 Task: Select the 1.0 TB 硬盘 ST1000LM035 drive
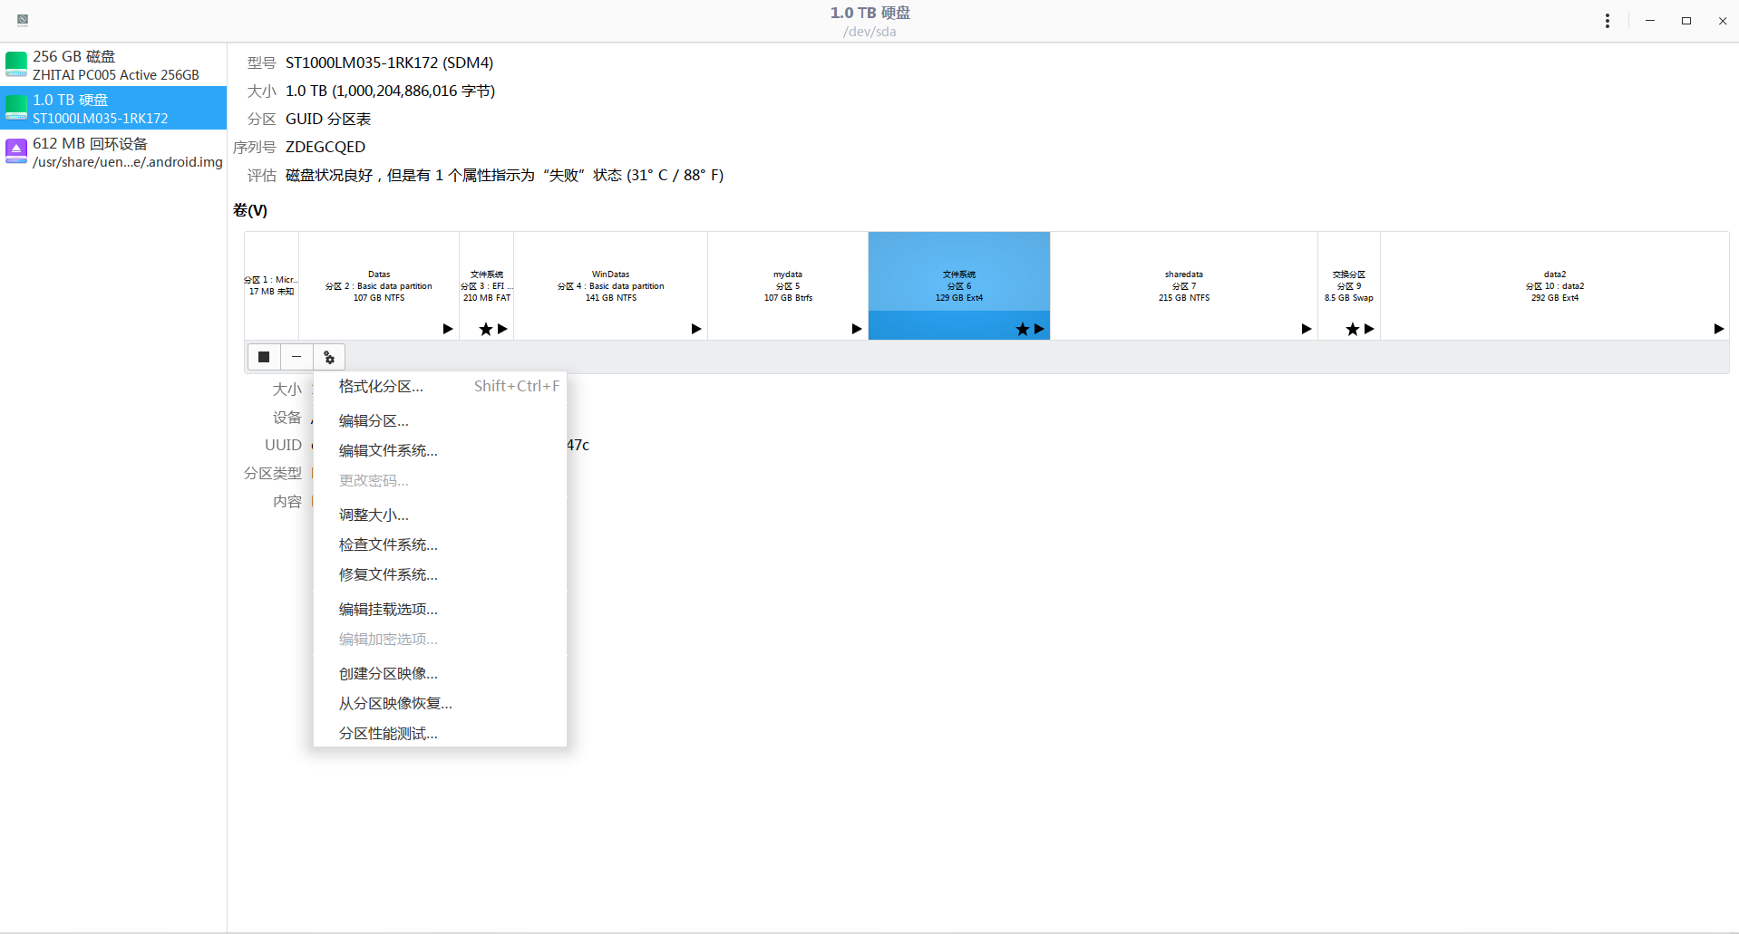[x=113, y=108]
